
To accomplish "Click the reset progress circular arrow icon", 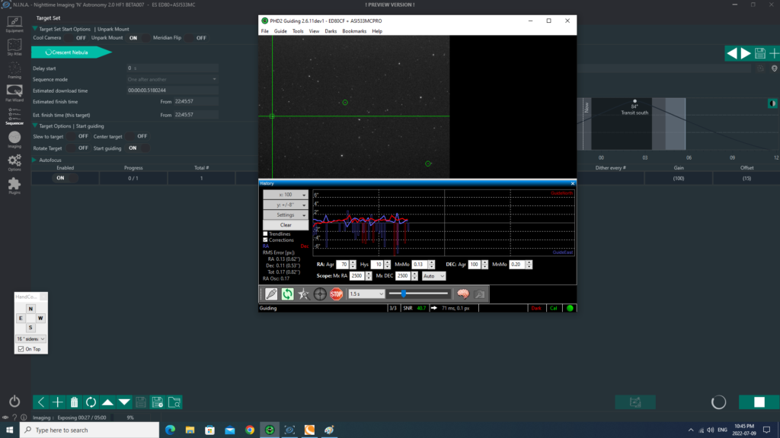I will coord(91,402).
